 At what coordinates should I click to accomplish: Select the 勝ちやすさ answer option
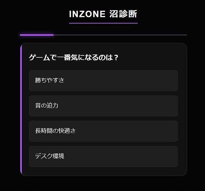[50, 80]
